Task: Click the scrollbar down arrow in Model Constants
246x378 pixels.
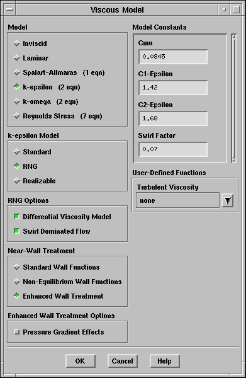Action: (x=233, y=160)
